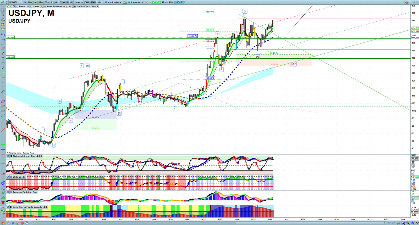
Task: Open the 1 mes period dropdown
Action: 79,2
